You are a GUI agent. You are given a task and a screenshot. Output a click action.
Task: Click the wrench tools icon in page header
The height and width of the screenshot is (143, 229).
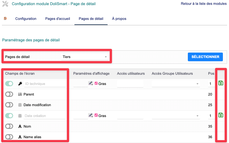click(x=5, y=4)
